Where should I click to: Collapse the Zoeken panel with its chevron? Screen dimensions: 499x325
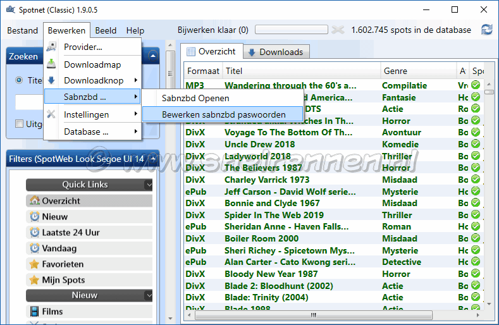[153, 56]
